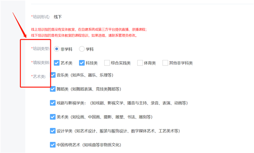
Task: Click the 培训类型 field label
Action: pos(41,49)
